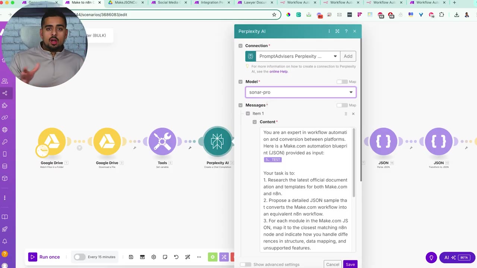Click Cancel button in Perplexity panel
Image resolution: width=477 pixels, height=268 pixels.
click(x=333, y=264)
